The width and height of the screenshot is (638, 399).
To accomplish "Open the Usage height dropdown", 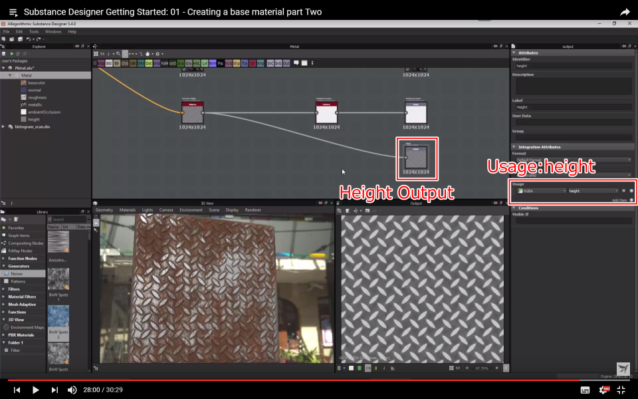I will coord(593,191).
